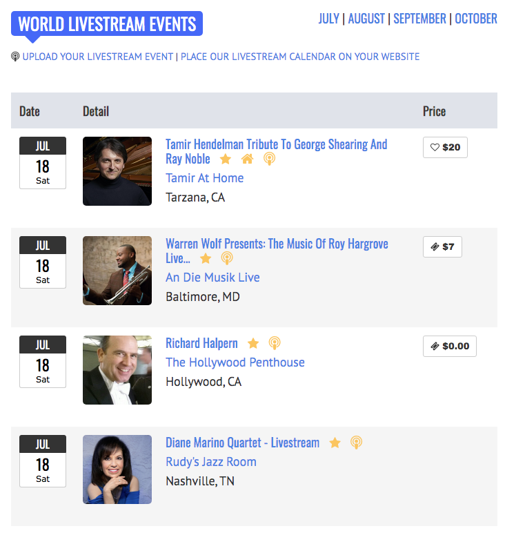The width and height of the screenshot is (505, 533).
Task: Click the orange home icon in Tamir Hendelman event
Action: coord(247,159)
